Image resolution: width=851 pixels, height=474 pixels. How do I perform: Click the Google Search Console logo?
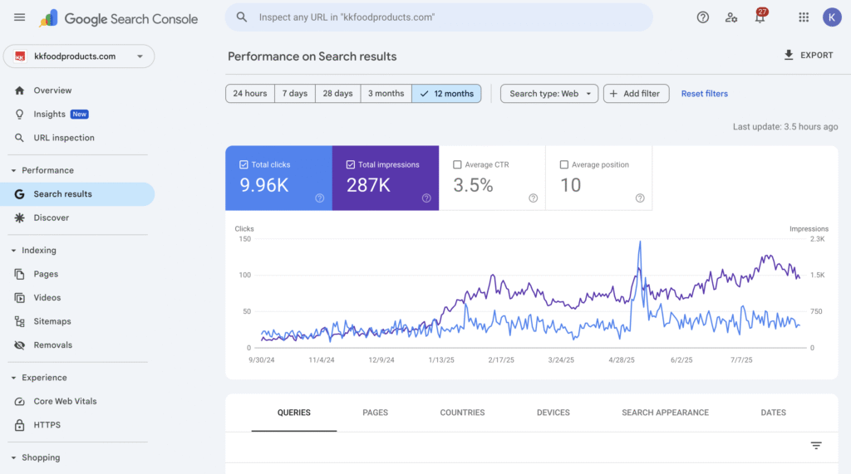click(118, 18)
